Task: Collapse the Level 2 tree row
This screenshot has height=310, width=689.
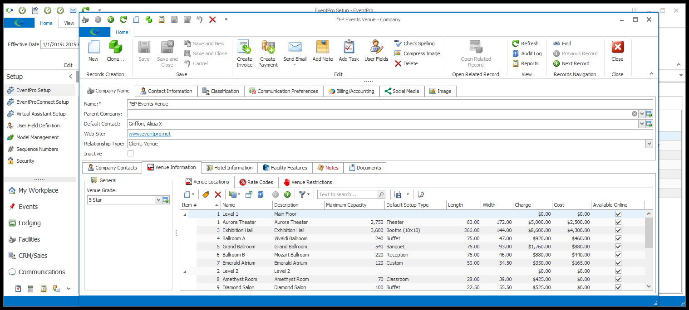Action: click(184, 271)
